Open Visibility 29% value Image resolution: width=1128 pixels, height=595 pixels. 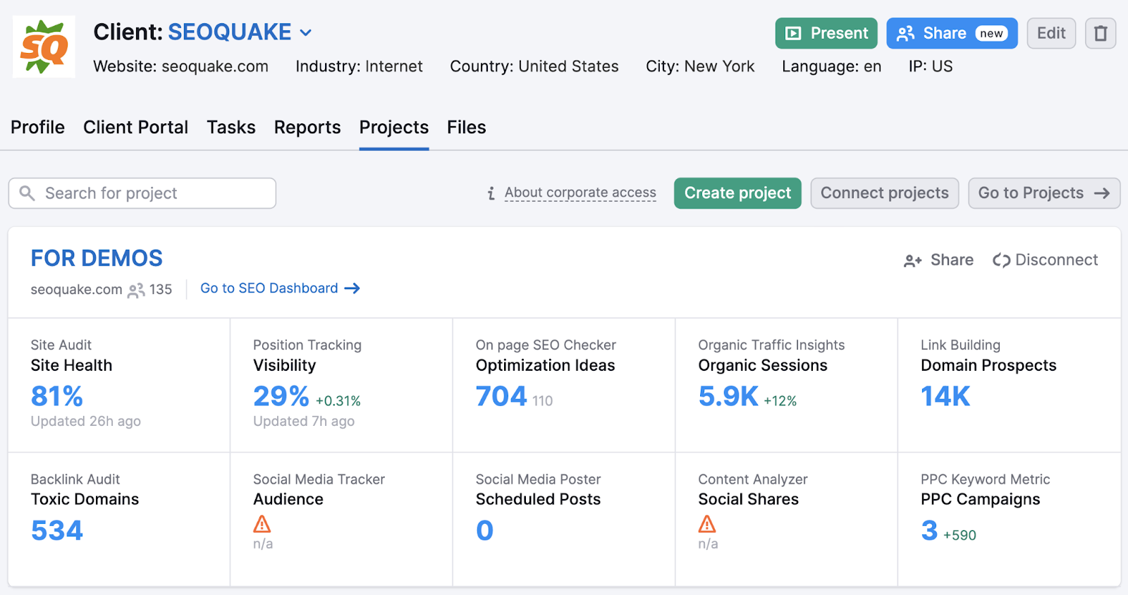pyautogui.click(x=281, y=396)
